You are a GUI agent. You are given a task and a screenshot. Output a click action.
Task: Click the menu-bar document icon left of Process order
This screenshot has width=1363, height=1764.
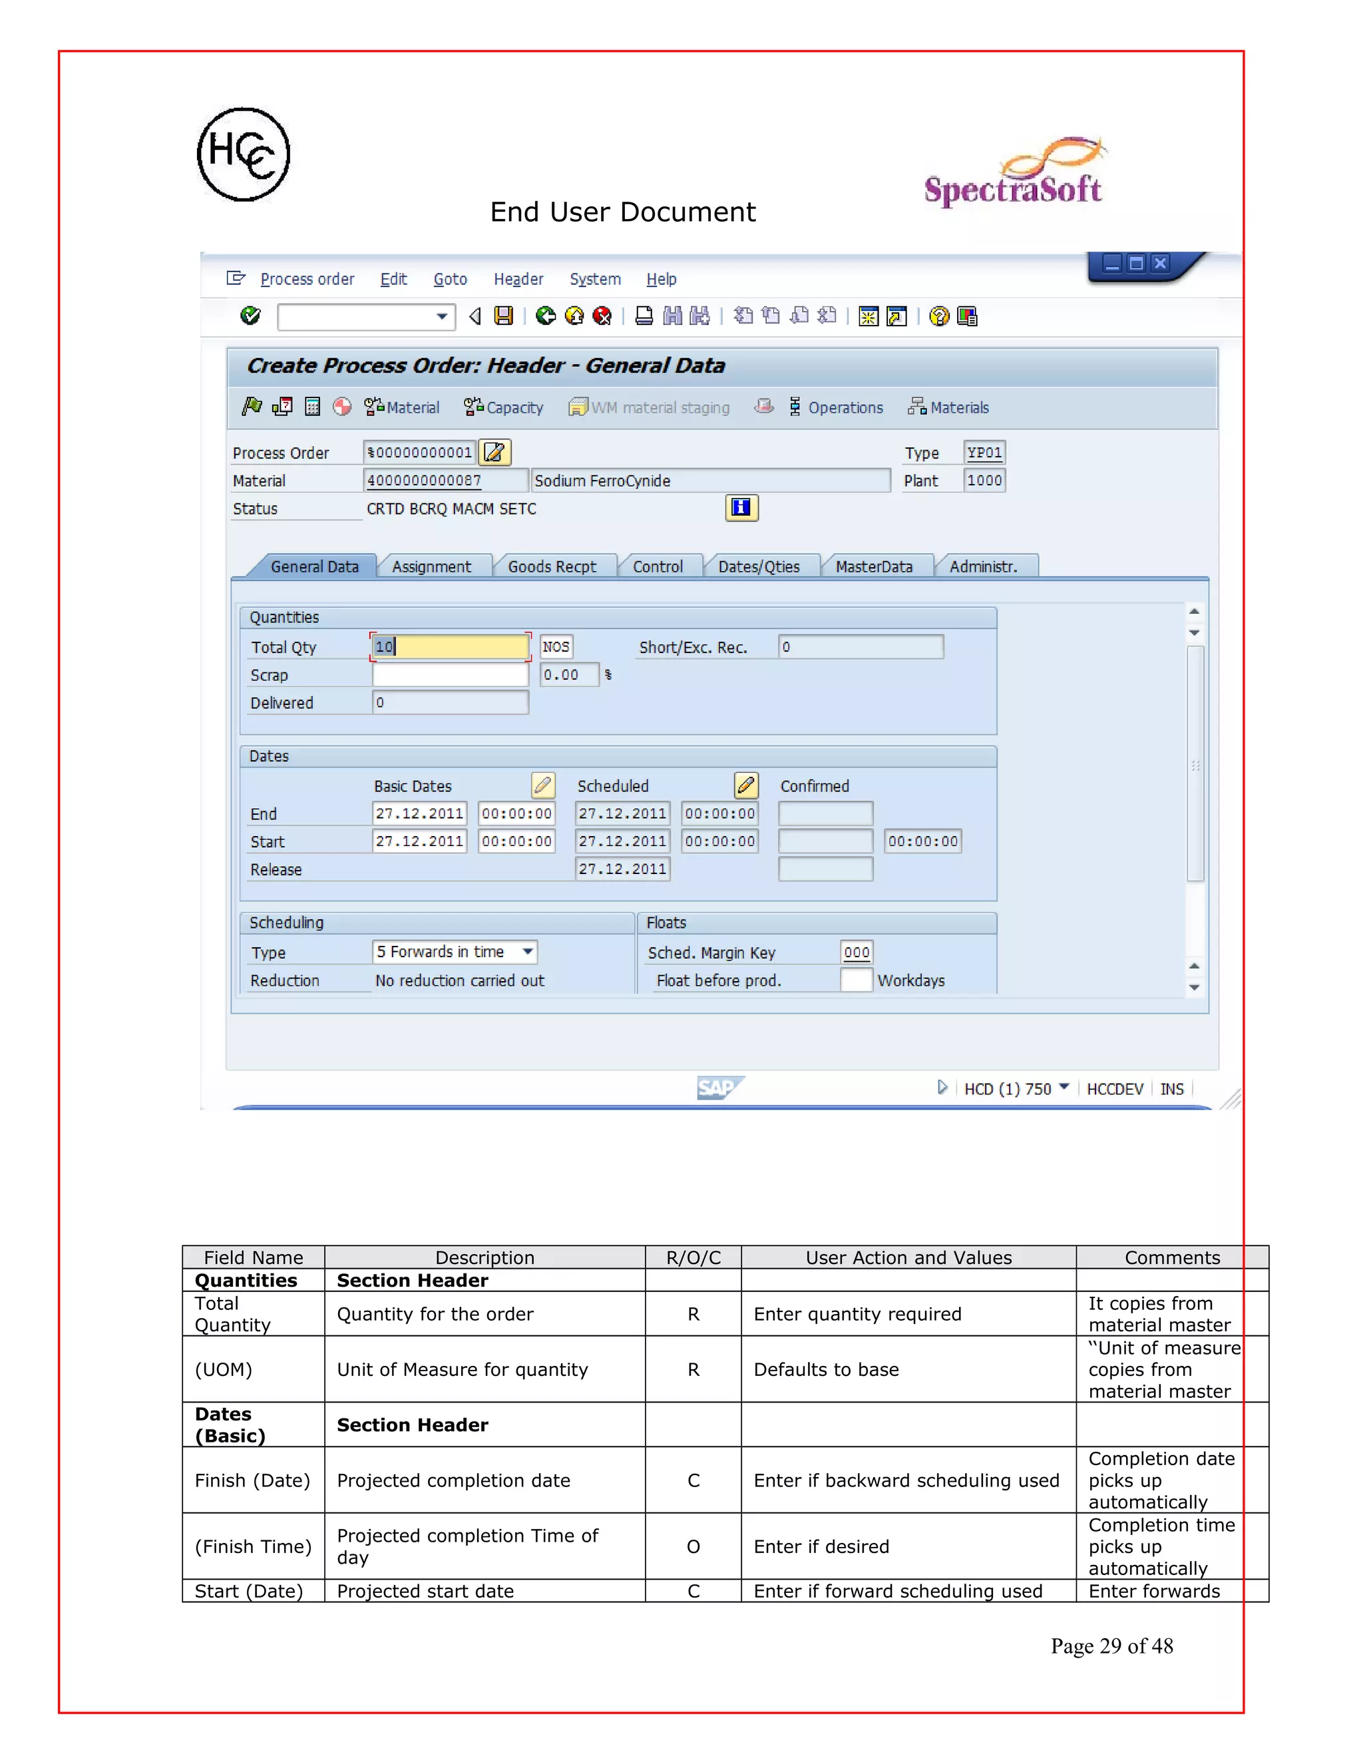coord(236,279)
